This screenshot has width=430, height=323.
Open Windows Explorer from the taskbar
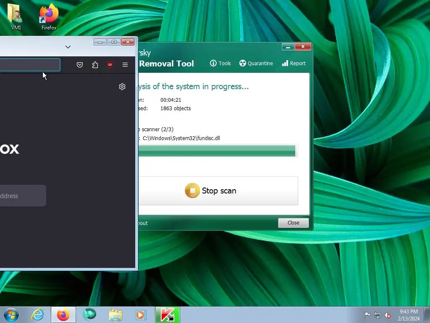(115, 315)
